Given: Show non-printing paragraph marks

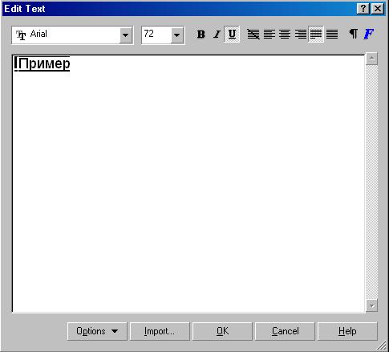Looking at the screenshot, I should pos(354,35).
